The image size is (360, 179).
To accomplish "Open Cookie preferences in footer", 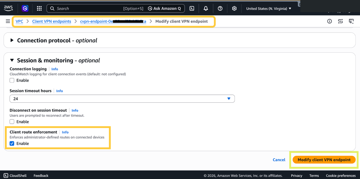I will [x=341, y=176].
